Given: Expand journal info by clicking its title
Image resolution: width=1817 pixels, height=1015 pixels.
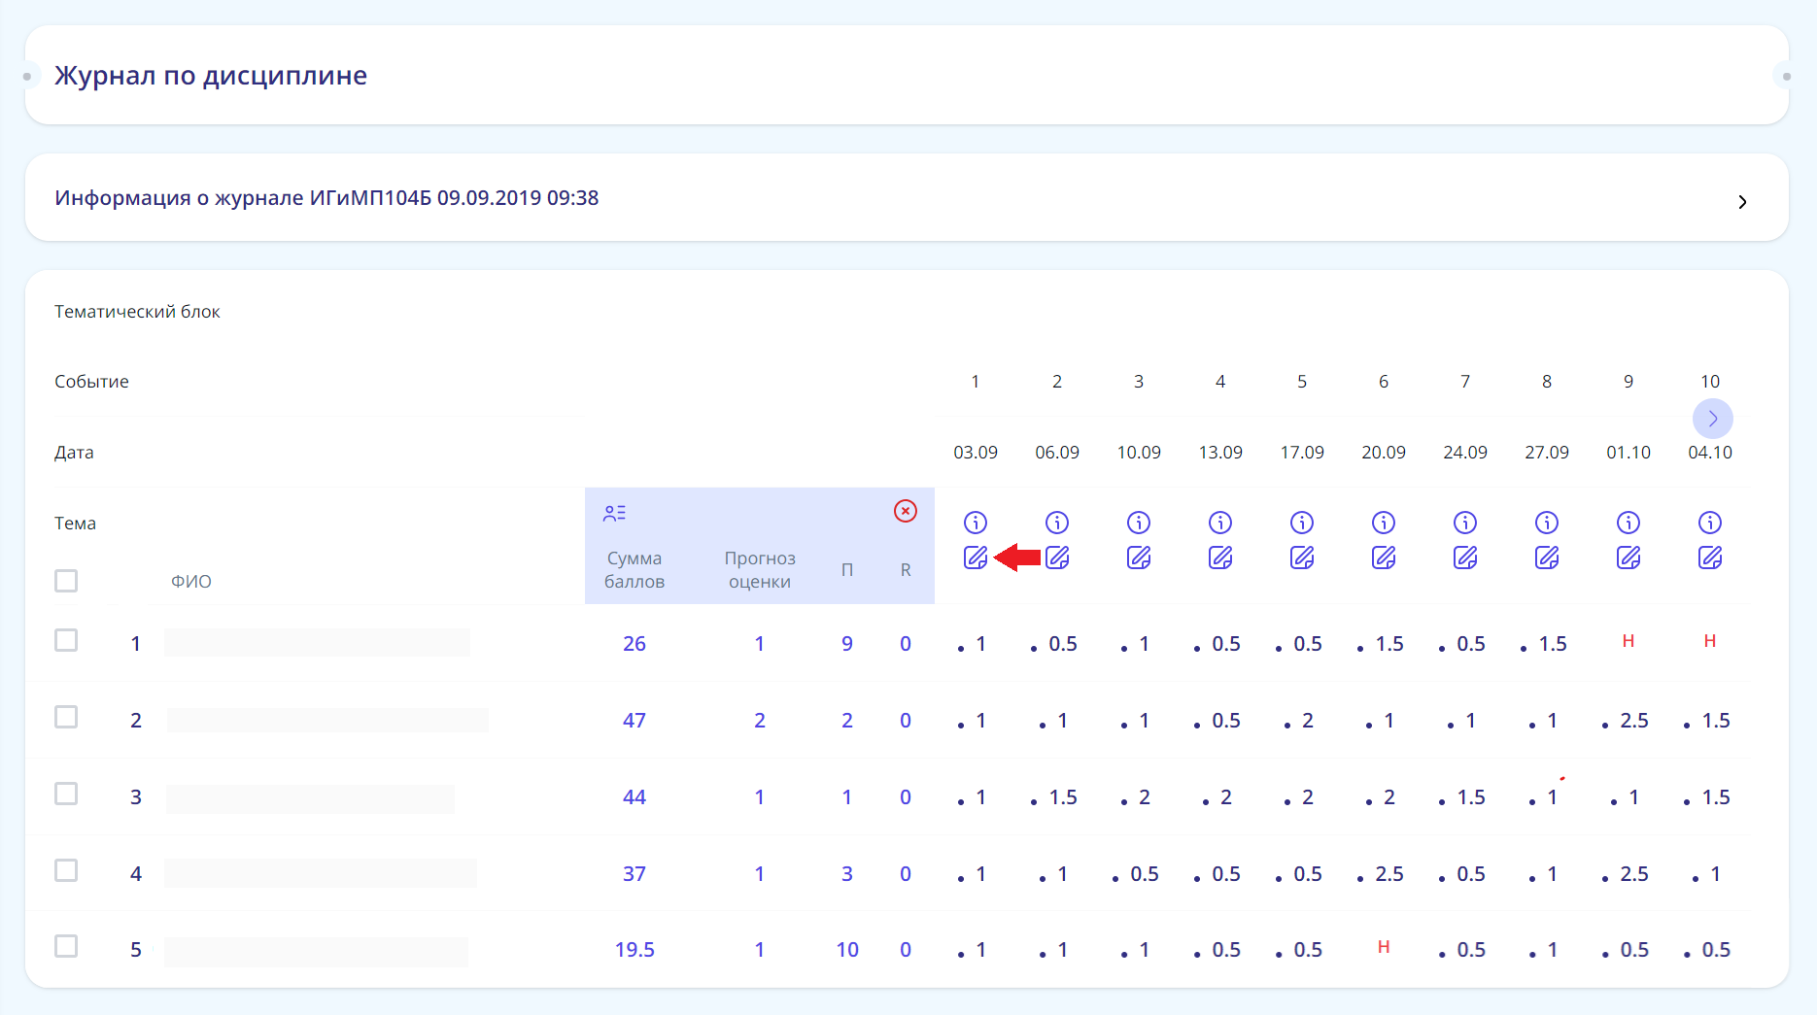Looking at the screenshot, I should tap(326, 198).
